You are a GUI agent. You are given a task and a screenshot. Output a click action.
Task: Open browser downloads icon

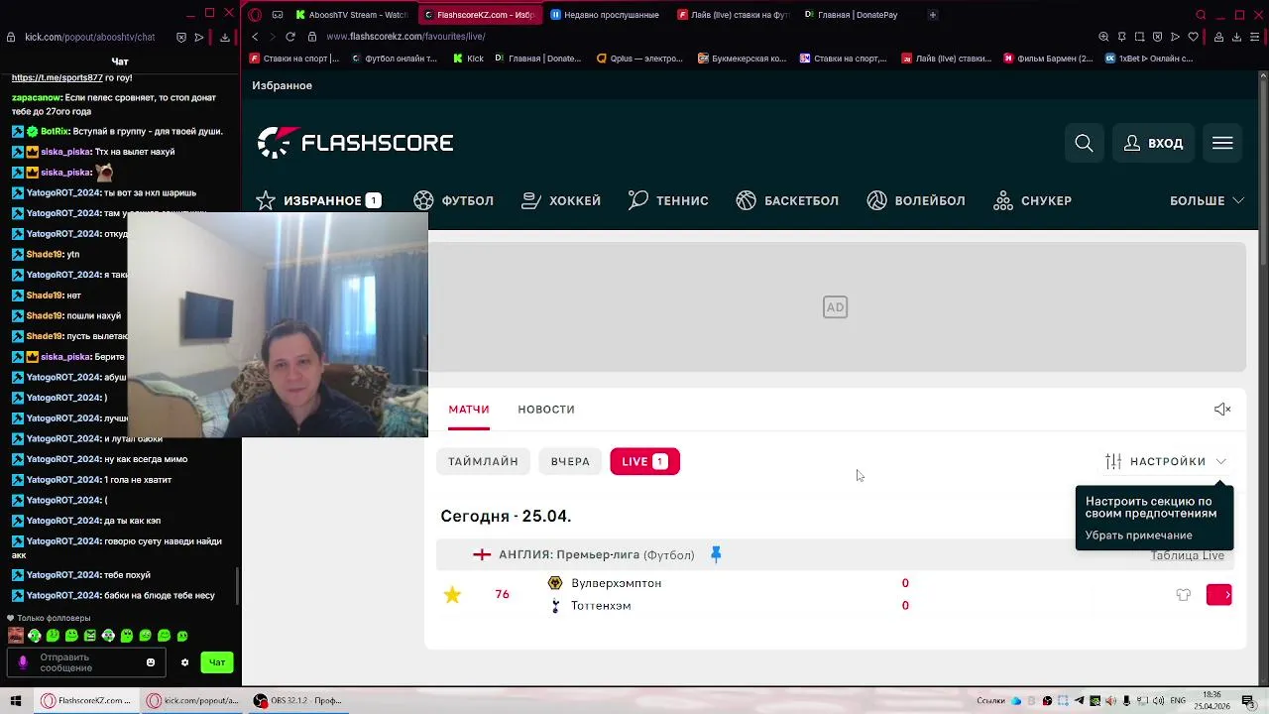1236,37
